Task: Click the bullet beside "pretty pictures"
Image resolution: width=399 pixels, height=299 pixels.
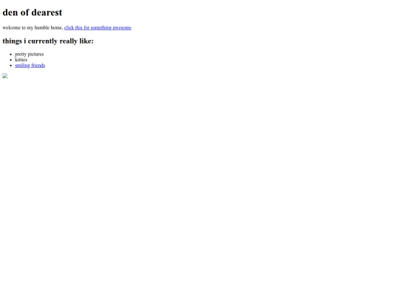Action: click(x=10, y=55)
